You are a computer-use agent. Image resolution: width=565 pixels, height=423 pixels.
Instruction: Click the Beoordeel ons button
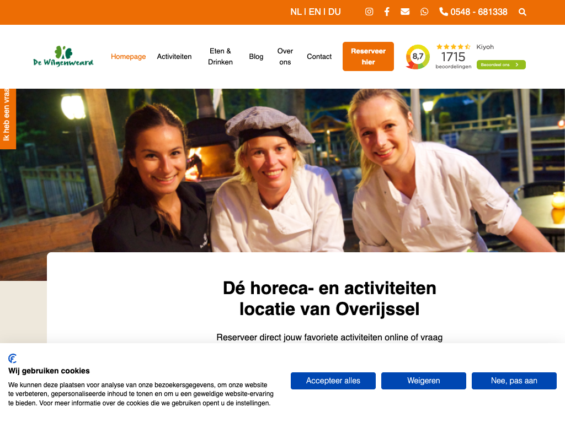coord(501,65)
